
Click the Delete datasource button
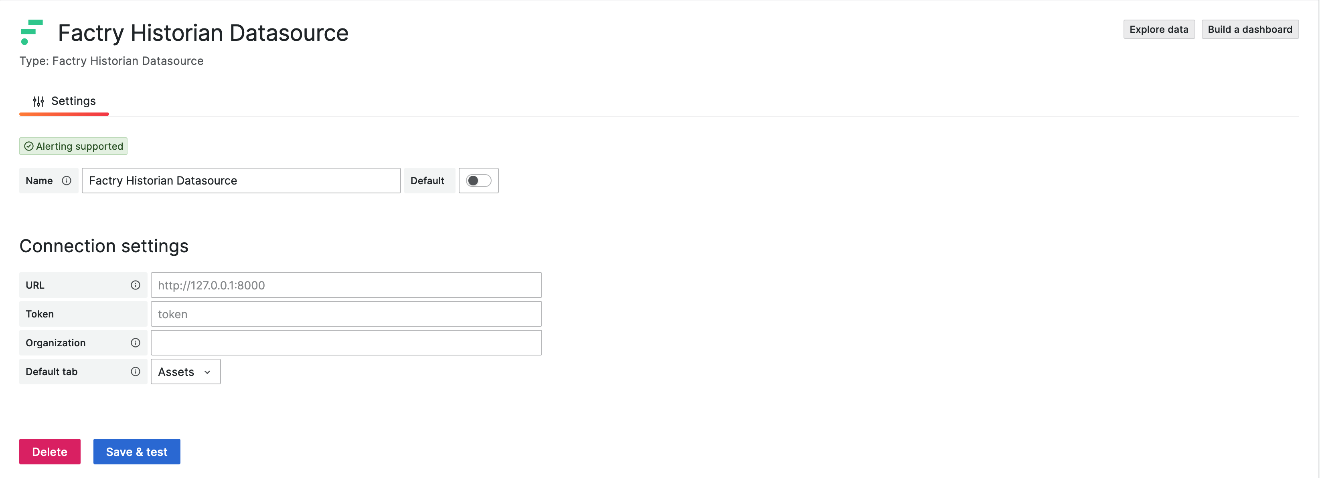click(x=49, y=451)
